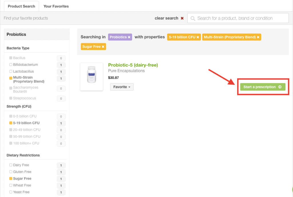The image size is (293, 197).
Task: Remove the Probiotics category tag
Action: click(x=129, y=37)
